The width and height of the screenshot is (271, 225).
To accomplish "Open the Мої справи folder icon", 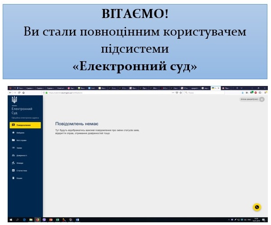I will [x=14, y=140].
